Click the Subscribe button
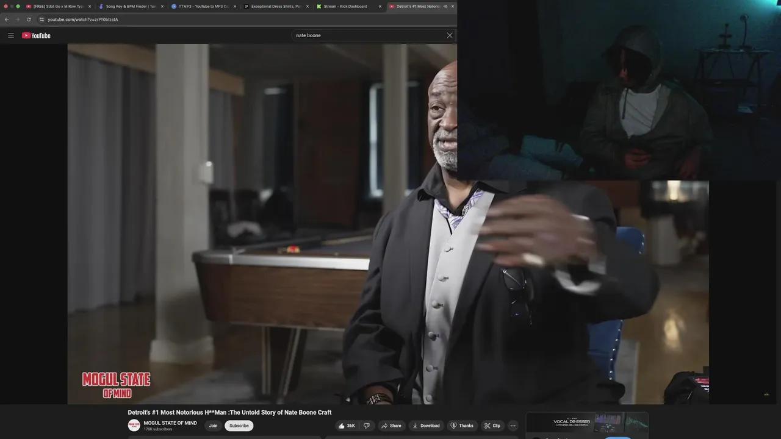The width and height of the screenshot is (781, 439). point(239,426)
